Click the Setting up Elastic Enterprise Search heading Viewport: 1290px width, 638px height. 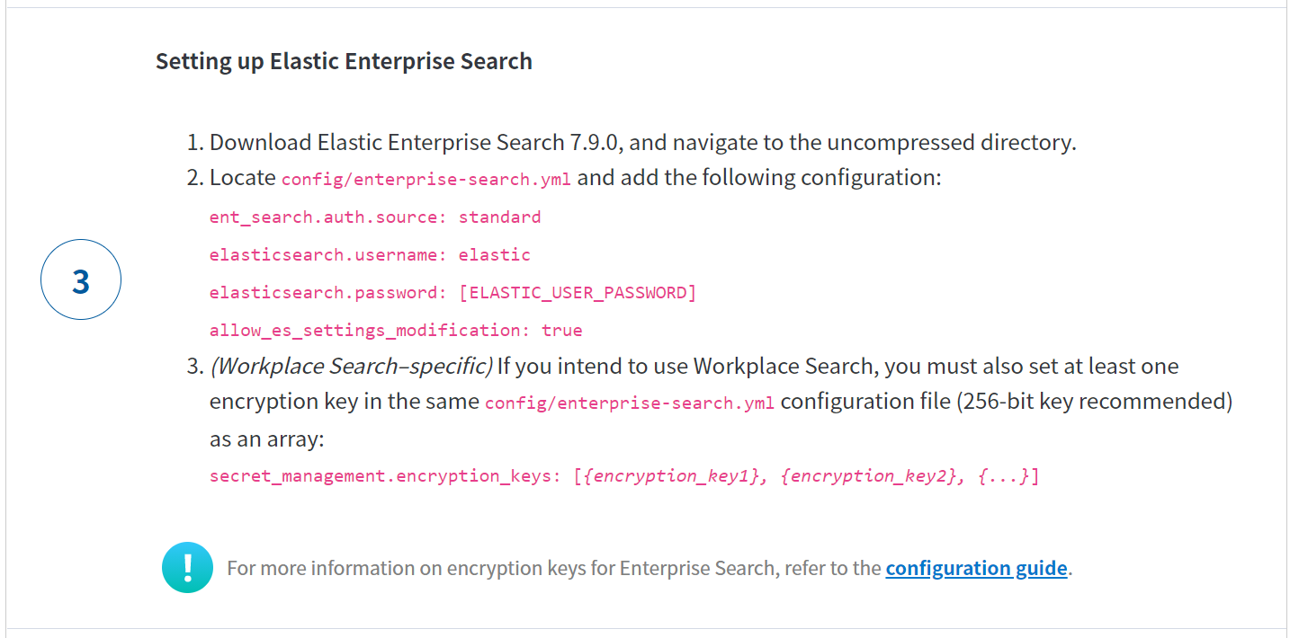344,61
